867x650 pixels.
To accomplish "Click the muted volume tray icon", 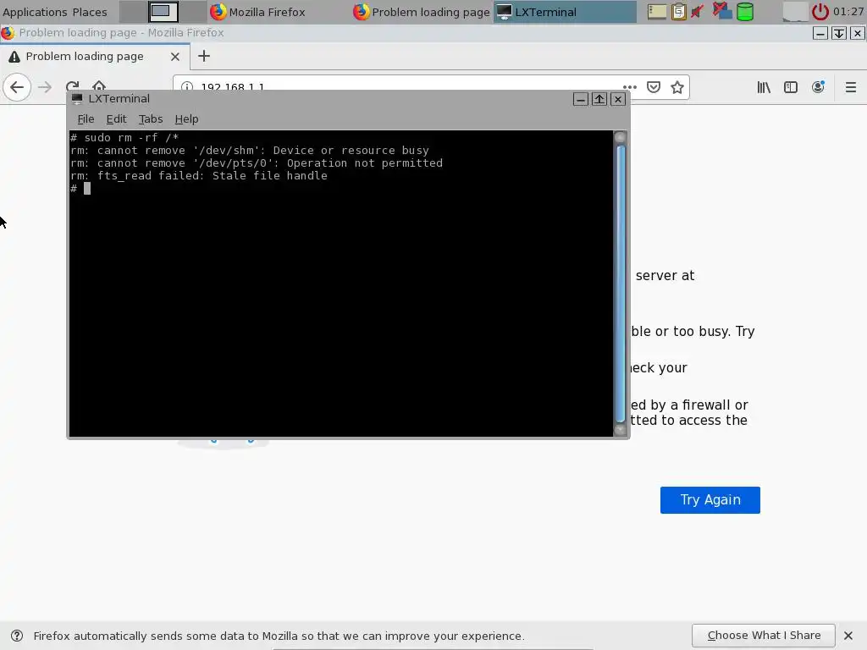I will tap(698, 12).
